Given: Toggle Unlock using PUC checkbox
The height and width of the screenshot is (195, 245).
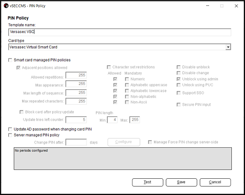Looking at the screenshot, I should pyautogui.click(x=179, y=85).
